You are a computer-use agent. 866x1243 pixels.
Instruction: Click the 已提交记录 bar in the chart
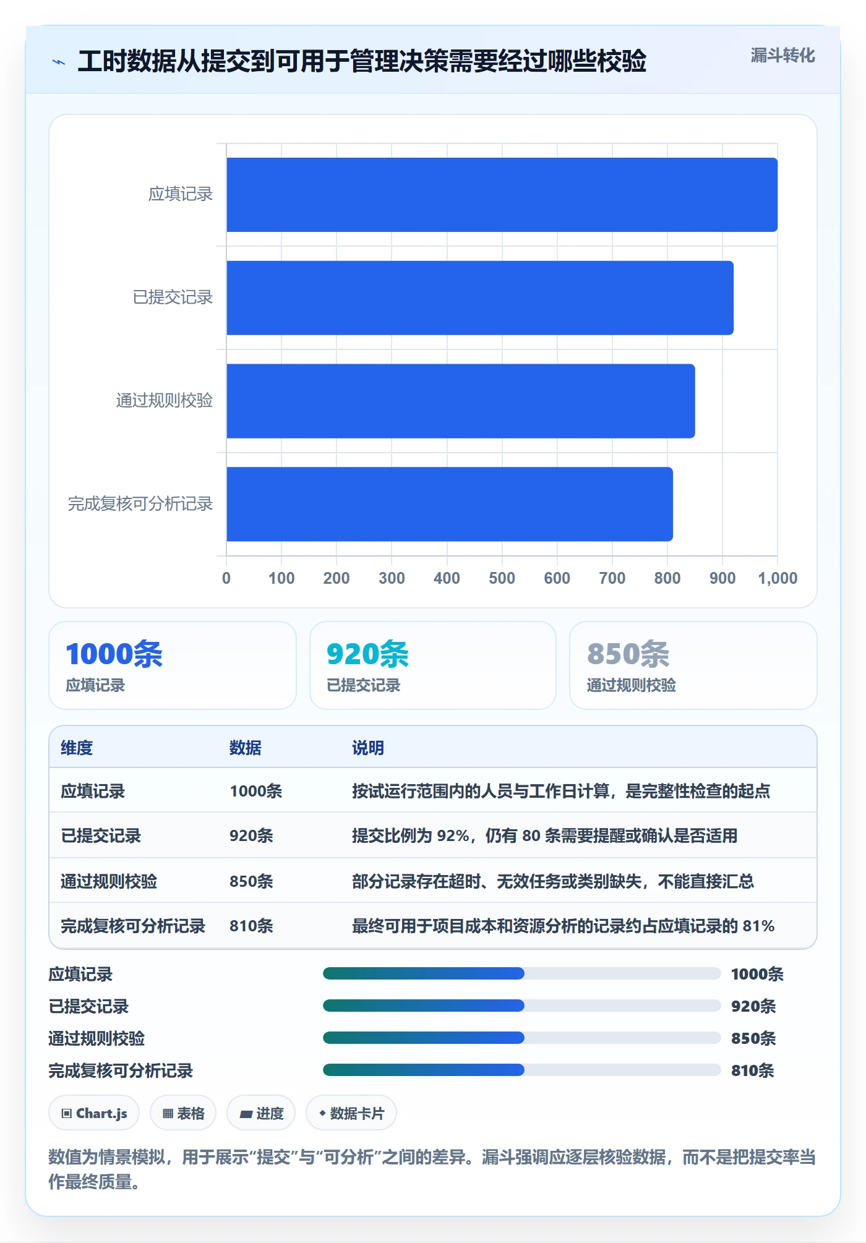coord(480,298)
